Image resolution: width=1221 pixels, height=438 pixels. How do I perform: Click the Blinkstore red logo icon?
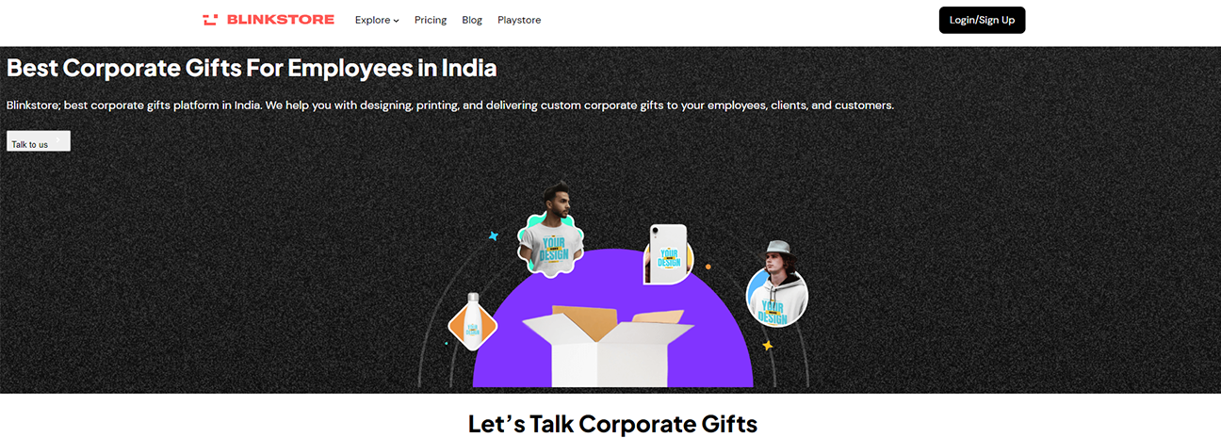click(x=210, y=20)
